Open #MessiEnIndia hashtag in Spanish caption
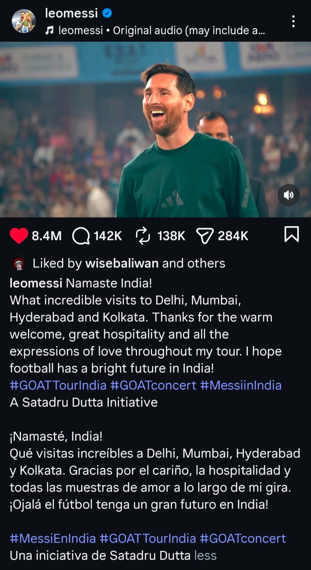Image resolution: width=311 pixels, height=570 pixels. 53,538
